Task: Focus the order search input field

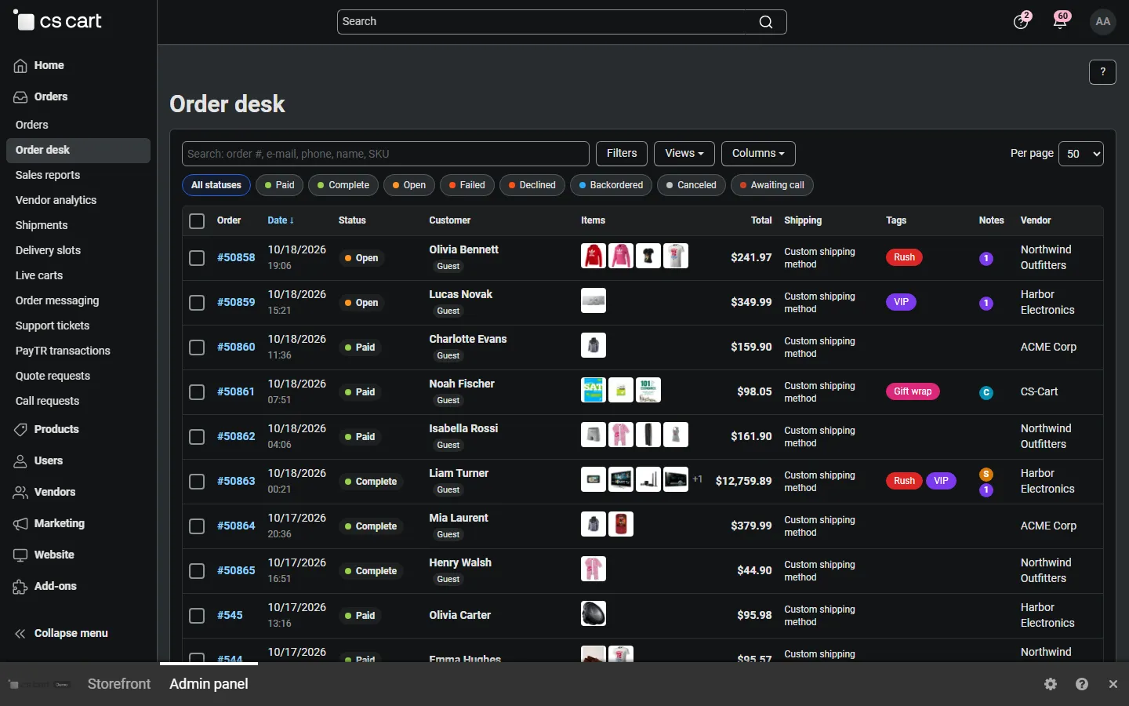Action: point(385,154)
